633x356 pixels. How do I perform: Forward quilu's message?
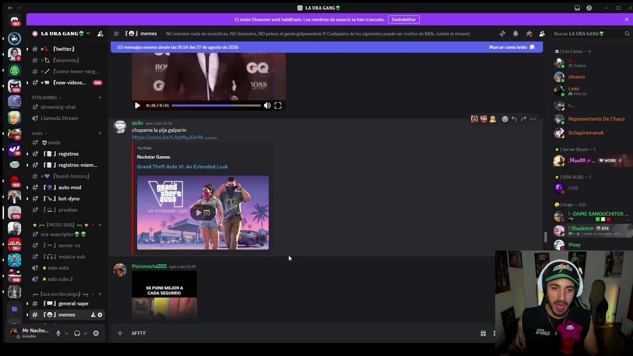pyautogui.click(x=524, y=119)
